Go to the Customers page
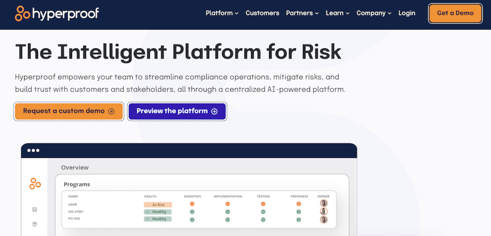Screen dimensions: 491x236 [x=262, y=13]
